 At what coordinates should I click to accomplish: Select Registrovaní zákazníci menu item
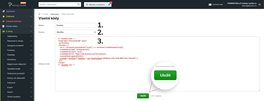click(x=17, y=64)
